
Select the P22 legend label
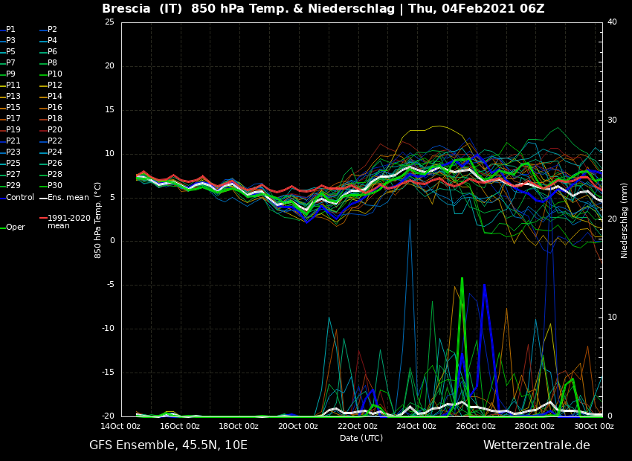55,141
